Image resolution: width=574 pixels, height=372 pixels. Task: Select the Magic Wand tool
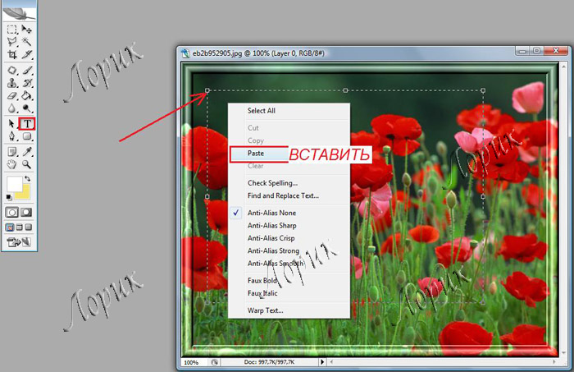26,42
